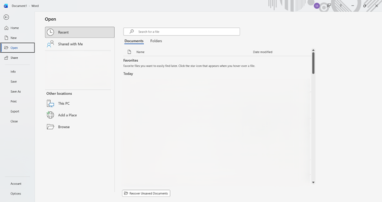The width and height of the screenshot is (382, 202).
Task: Select Open in the backstage sidebar
Action: tap(18, 48)
